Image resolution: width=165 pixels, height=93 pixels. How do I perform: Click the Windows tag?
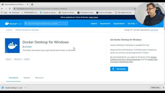pos(18,59)
